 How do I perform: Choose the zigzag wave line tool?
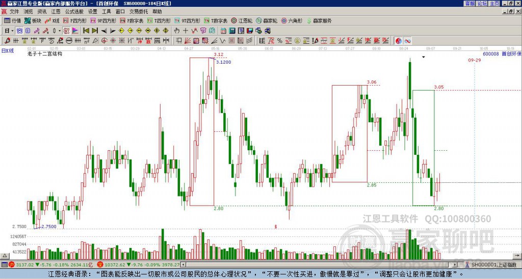pos(222,41)
